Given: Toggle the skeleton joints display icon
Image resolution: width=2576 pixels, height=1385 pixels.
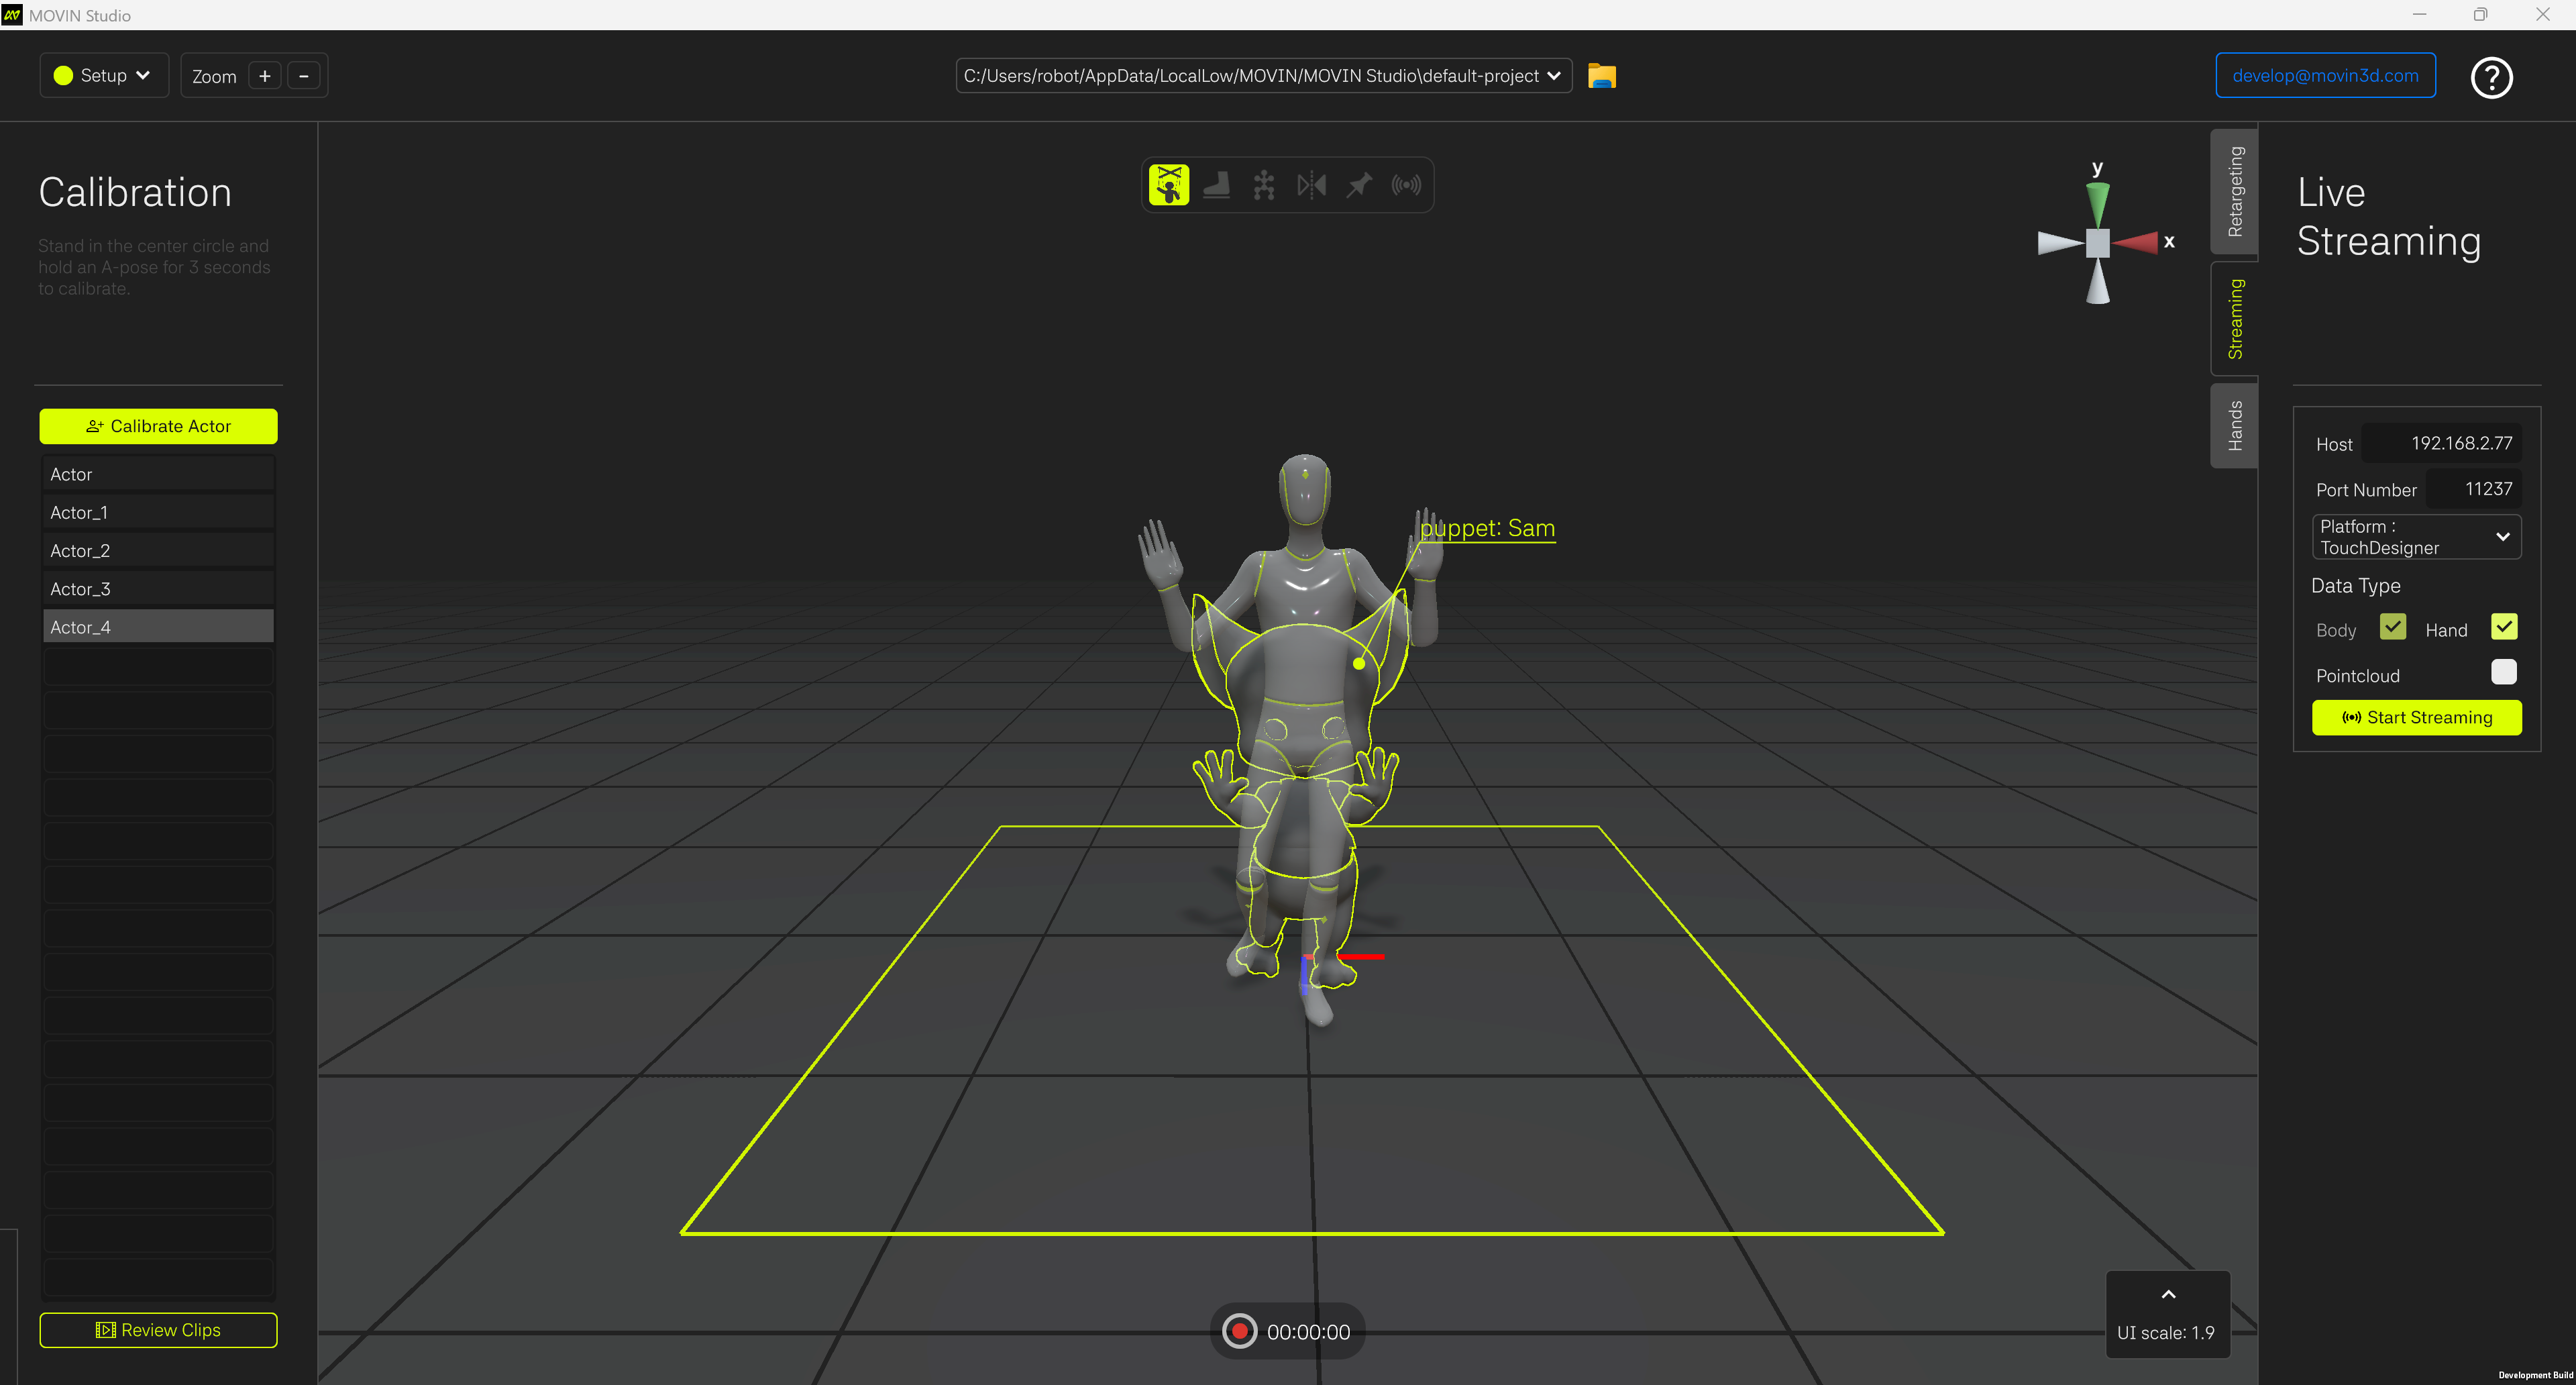Looking at the screenshot, I should (x=1264, y=185).
